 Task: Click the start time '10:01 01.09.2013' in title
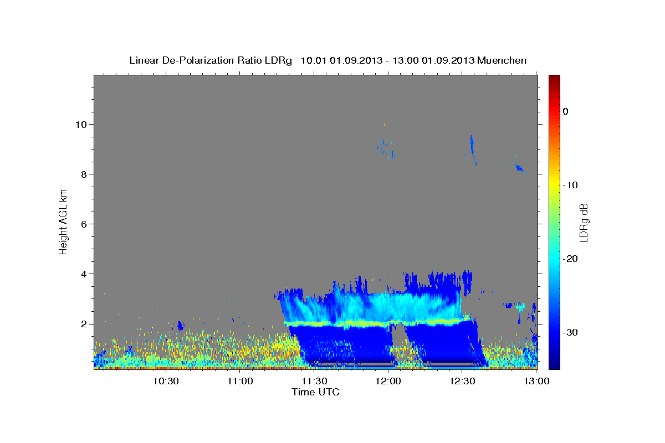341,60
